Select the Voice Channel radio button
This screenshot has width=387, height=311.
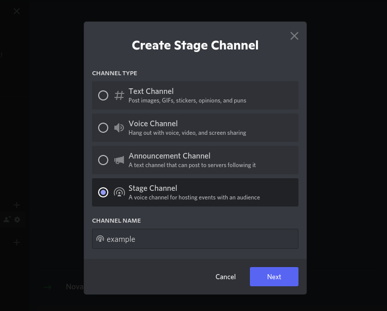[x=103, y=128]
